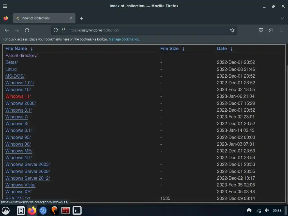Sort by Date header
288x216 pixels.
click(222, 48)
